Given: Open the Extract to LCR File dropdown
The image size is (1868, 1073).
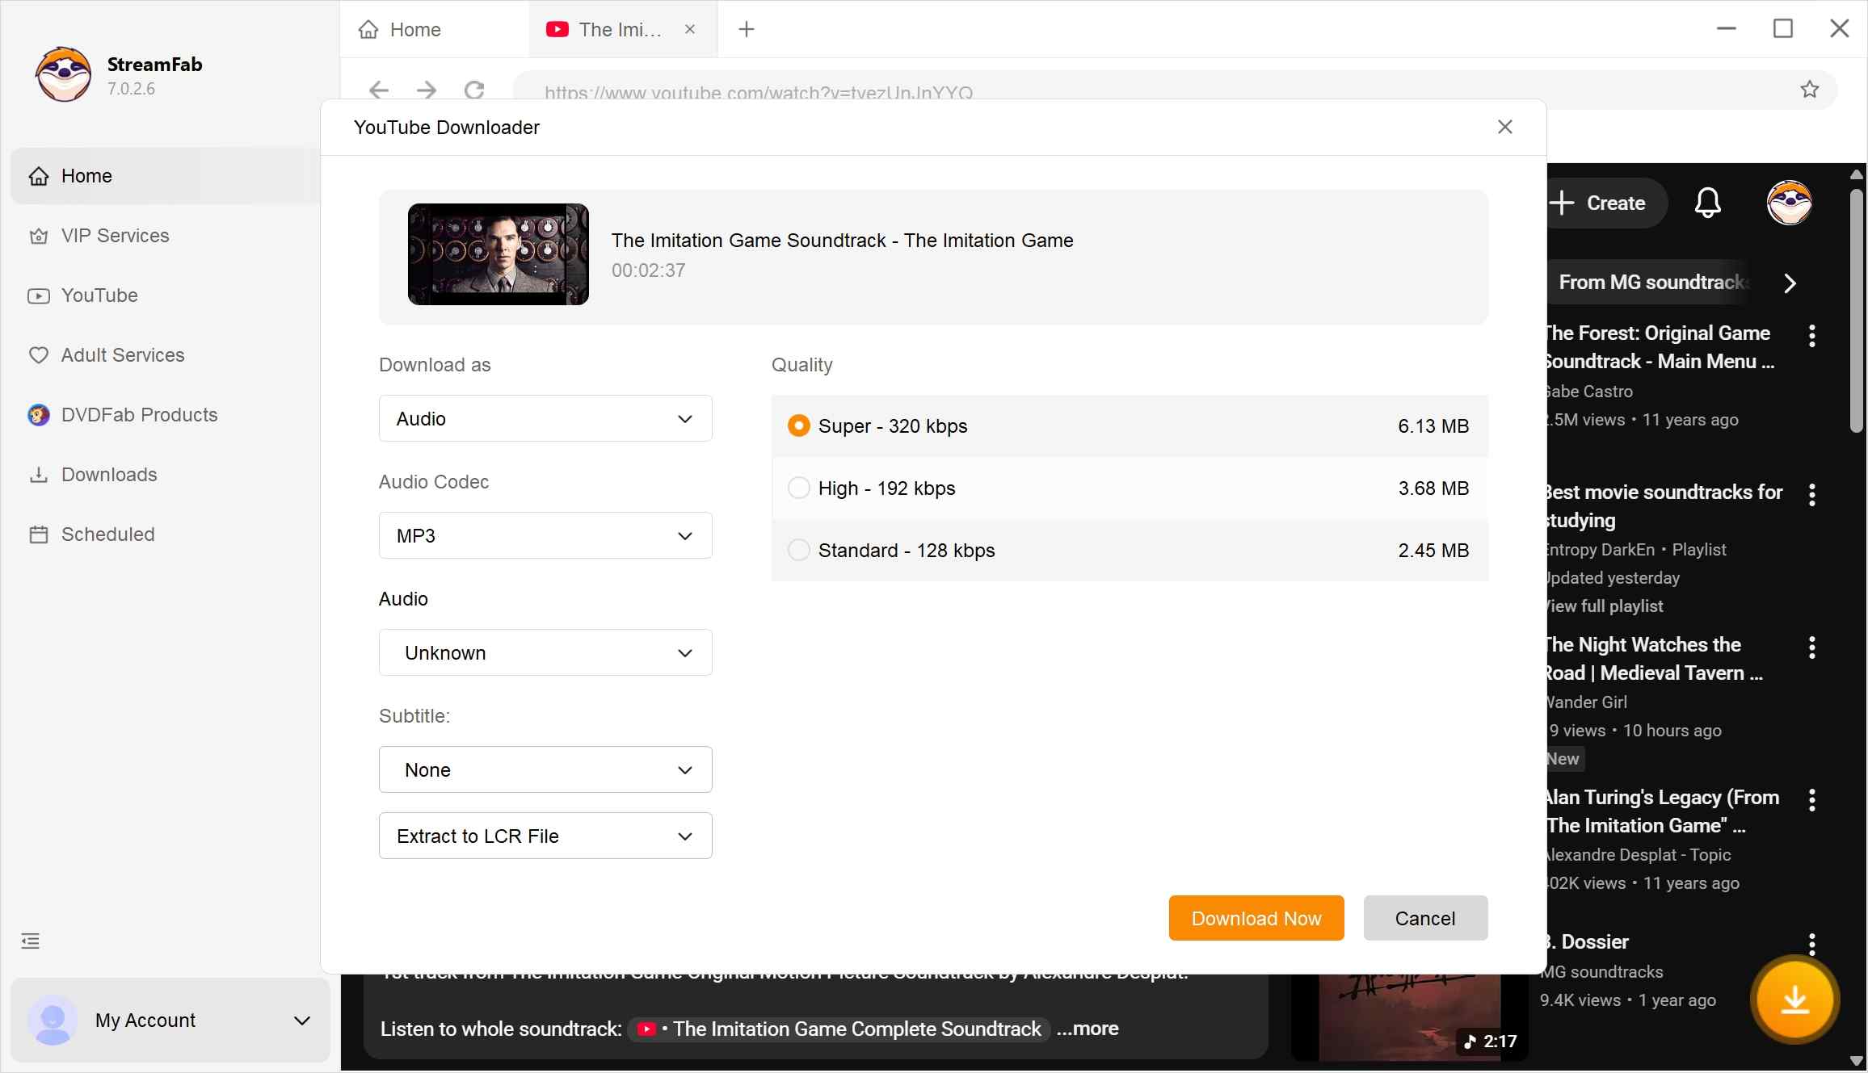Looking at the screenshot, I should pos(545,836).
